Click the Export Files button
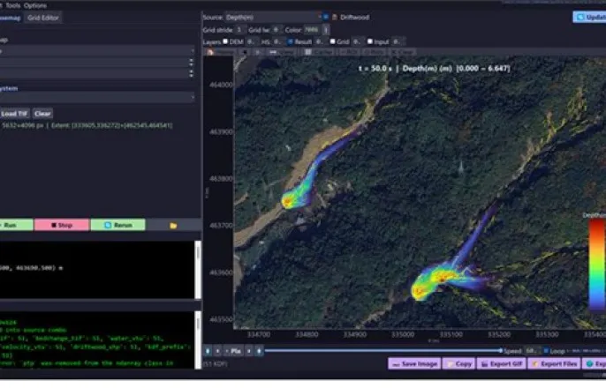The width and height of the screenshot is (606, 388). (x=554, y=363)
